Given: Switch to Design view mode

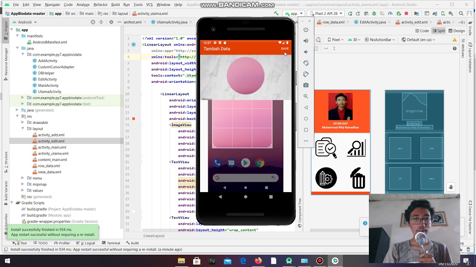Looking at the screenshot, I should pyautogui.click(x=456, y=31).
